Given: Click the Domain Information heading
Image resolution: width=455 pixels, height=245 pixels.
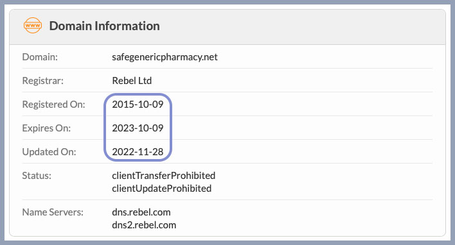Looking at the screenshot, I should pos(105,26).
